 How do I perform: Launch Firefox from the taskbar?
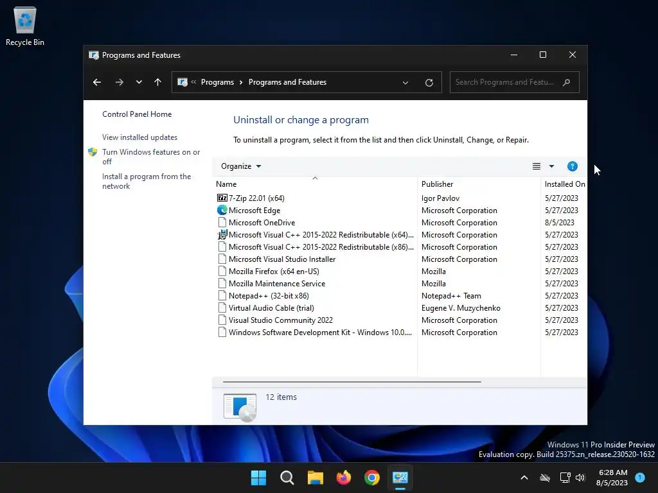pos(344,478)
